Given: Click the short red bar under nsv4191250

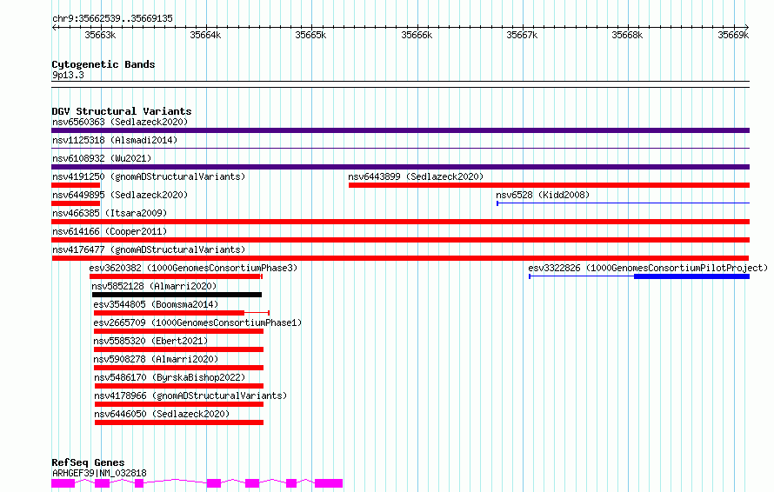Looking at the screenshot, I should (76, 185).
